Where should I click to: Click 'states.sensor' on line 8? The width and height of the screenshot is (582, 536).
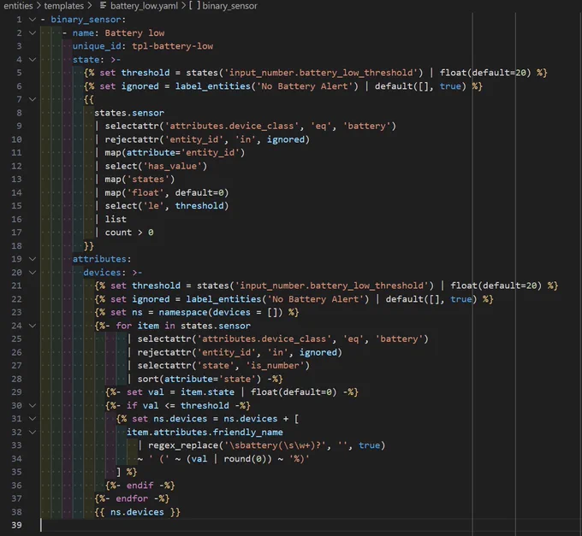click(129, 113)
